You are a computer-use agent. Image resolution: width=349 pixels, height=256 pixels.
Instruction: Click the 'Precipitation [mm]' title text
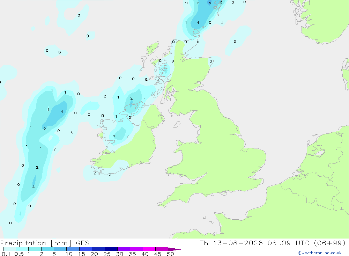(36, 243)
